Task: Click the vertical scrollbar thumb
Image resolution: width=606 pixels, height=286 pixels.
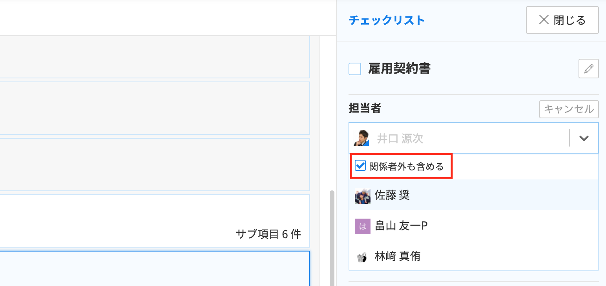Action: coord(332,238)
